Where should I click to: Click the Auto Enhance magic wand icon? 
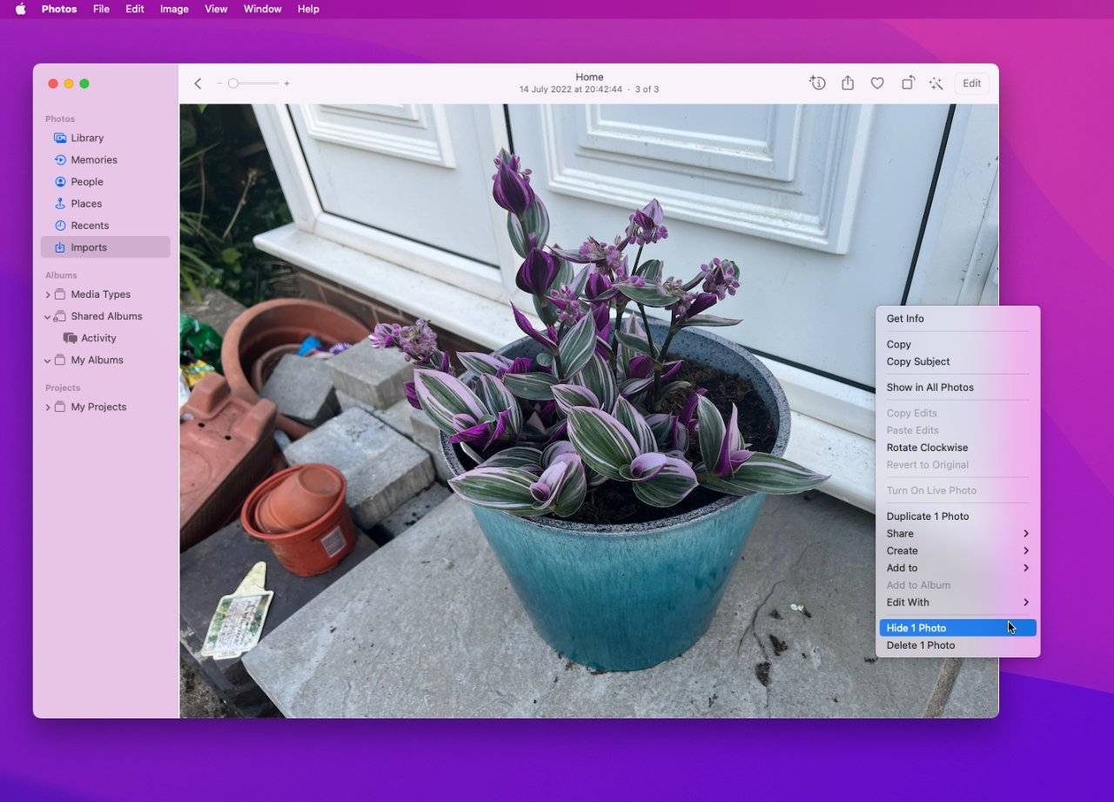(x=936, y=83)
